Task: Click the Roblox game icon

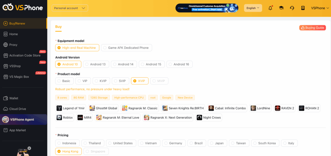Action: [x=59, y=117]
